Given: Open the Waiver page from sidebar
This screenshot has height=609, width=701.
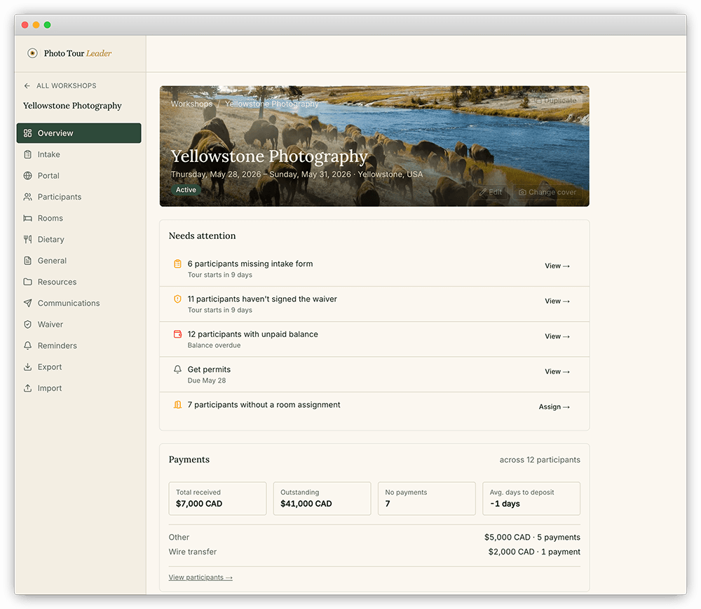Looking at the screenshot, I should point(79,324).
